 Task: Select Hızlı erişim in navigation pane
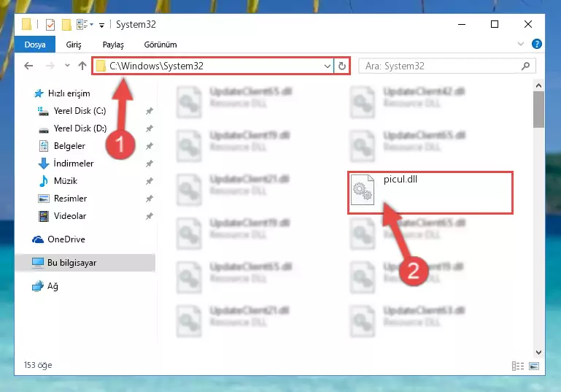tap(69, 93)
